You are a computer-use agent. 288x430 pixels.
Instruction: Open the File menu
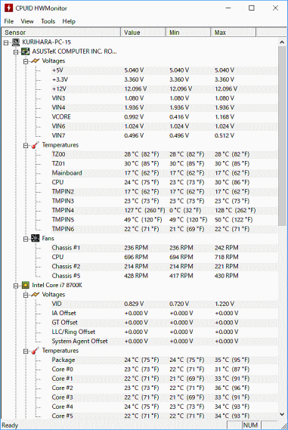(9, 21)
